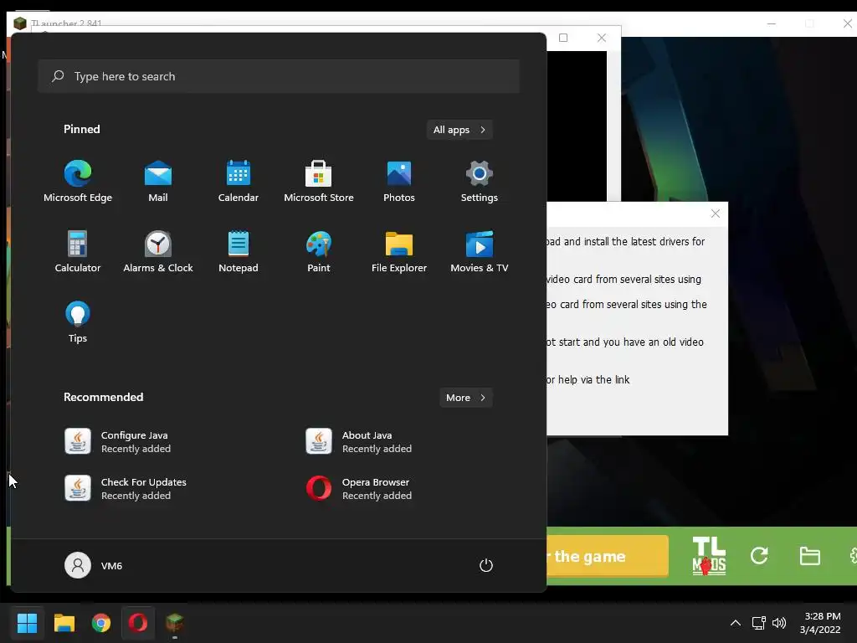The image size is (857, 643).
Task: Switch to TLauncher on the taskbar
Action: coord(175,623)
